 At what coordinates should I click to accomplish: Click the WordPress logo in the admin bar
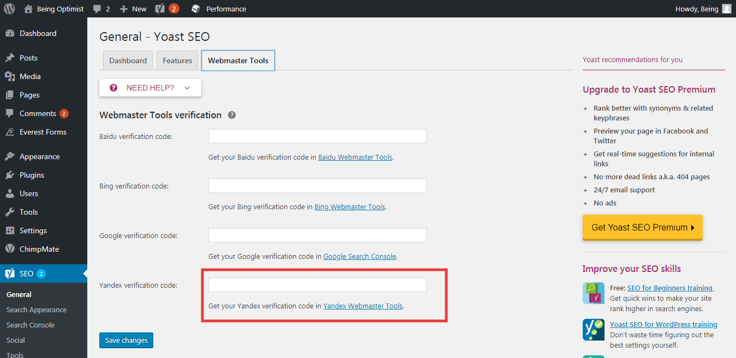pos(9,8)
